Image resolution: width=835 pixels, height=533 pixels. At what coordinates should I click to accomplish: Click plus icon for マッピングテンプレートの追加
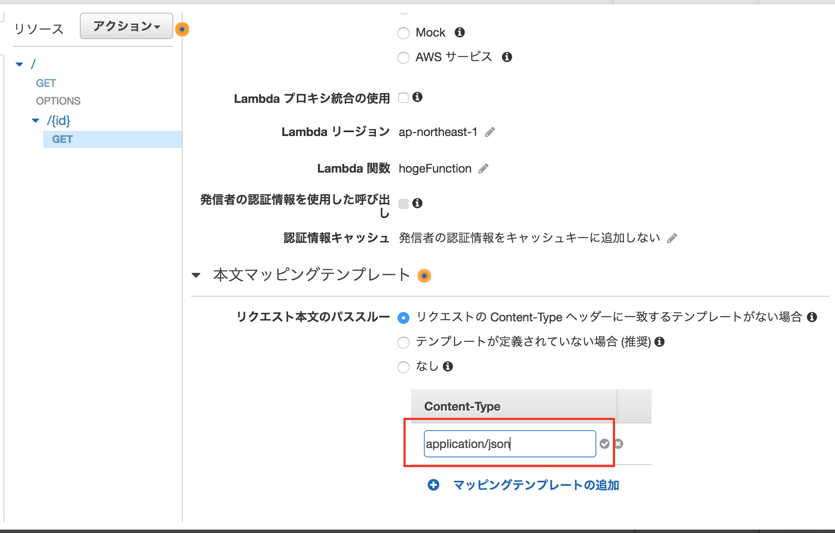[x=434, y=485]
